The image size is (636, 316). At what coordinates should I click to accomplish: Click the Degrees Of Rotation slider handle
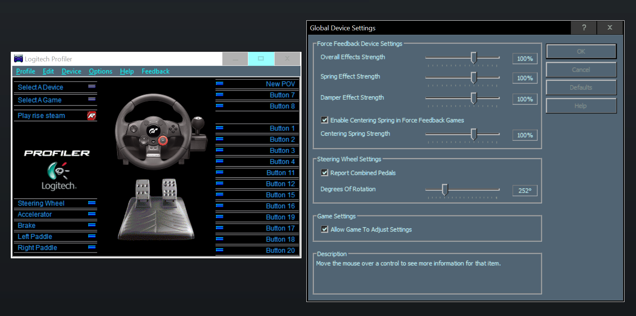445,190
